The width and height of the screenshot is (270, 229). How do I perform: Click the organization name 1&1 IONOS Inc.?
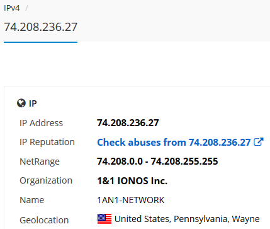pyautogui.click(x=132, y=180)
